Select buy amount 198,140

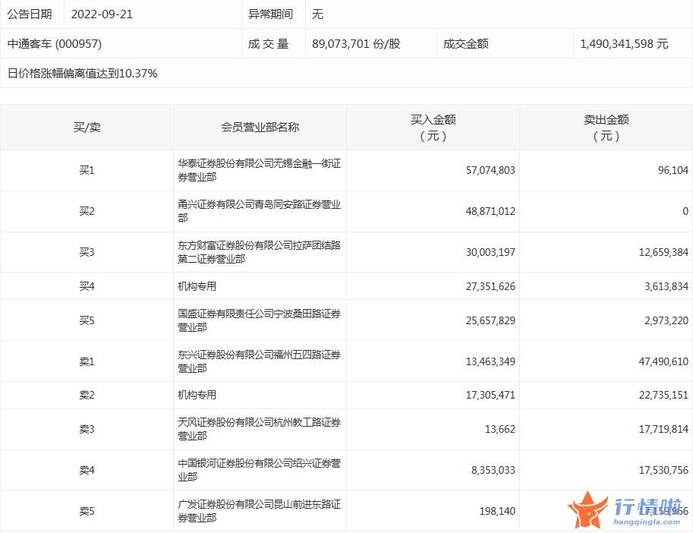click(x=498, y=511)
